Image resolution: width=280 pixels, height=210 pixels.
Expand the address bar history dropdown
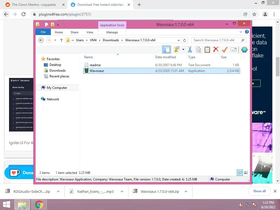(x=178, y=40)
